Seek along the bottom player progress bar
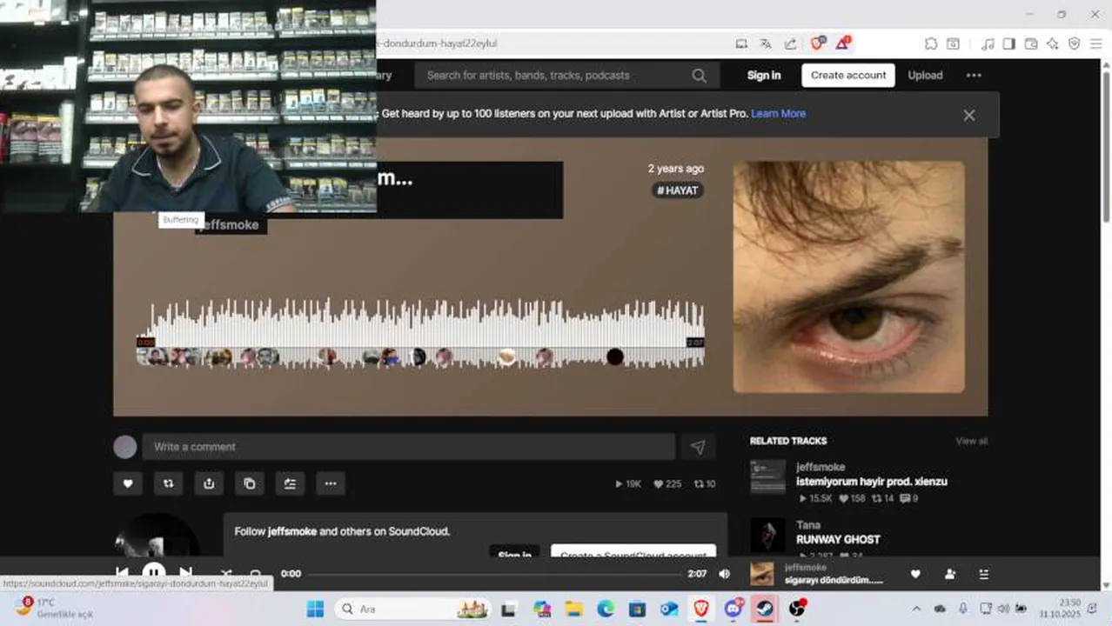 pos(494,574)
